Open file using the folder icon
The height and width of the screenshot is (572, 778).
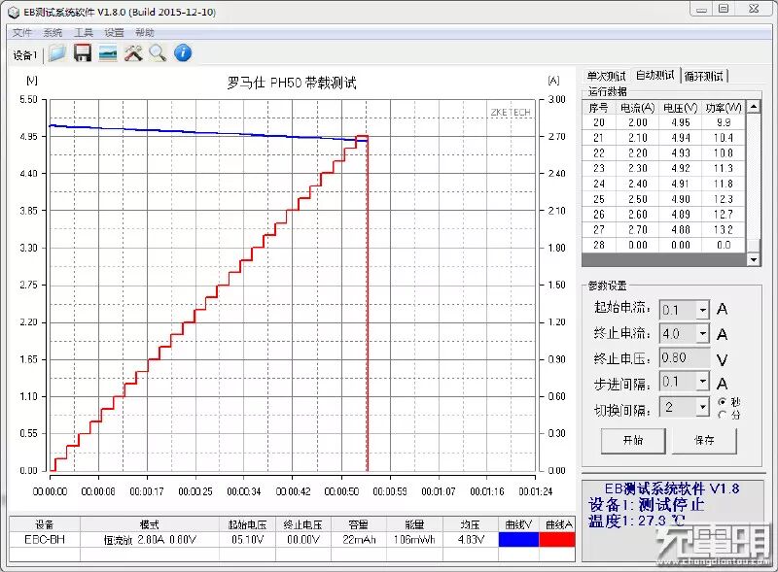point(57,53)
